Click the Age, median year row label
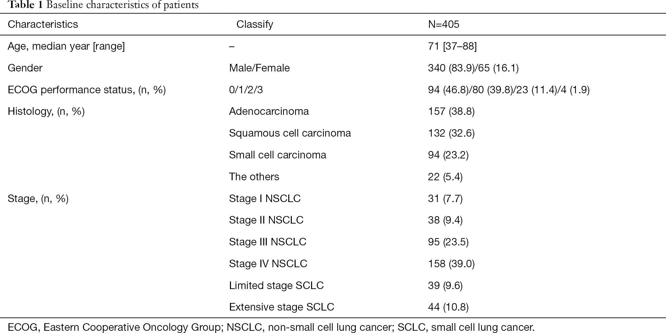Viewport: 666px width, 333px height. click(66, 46)
